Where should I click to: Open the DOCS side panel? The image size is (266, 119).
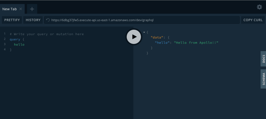tap(264, 59)
